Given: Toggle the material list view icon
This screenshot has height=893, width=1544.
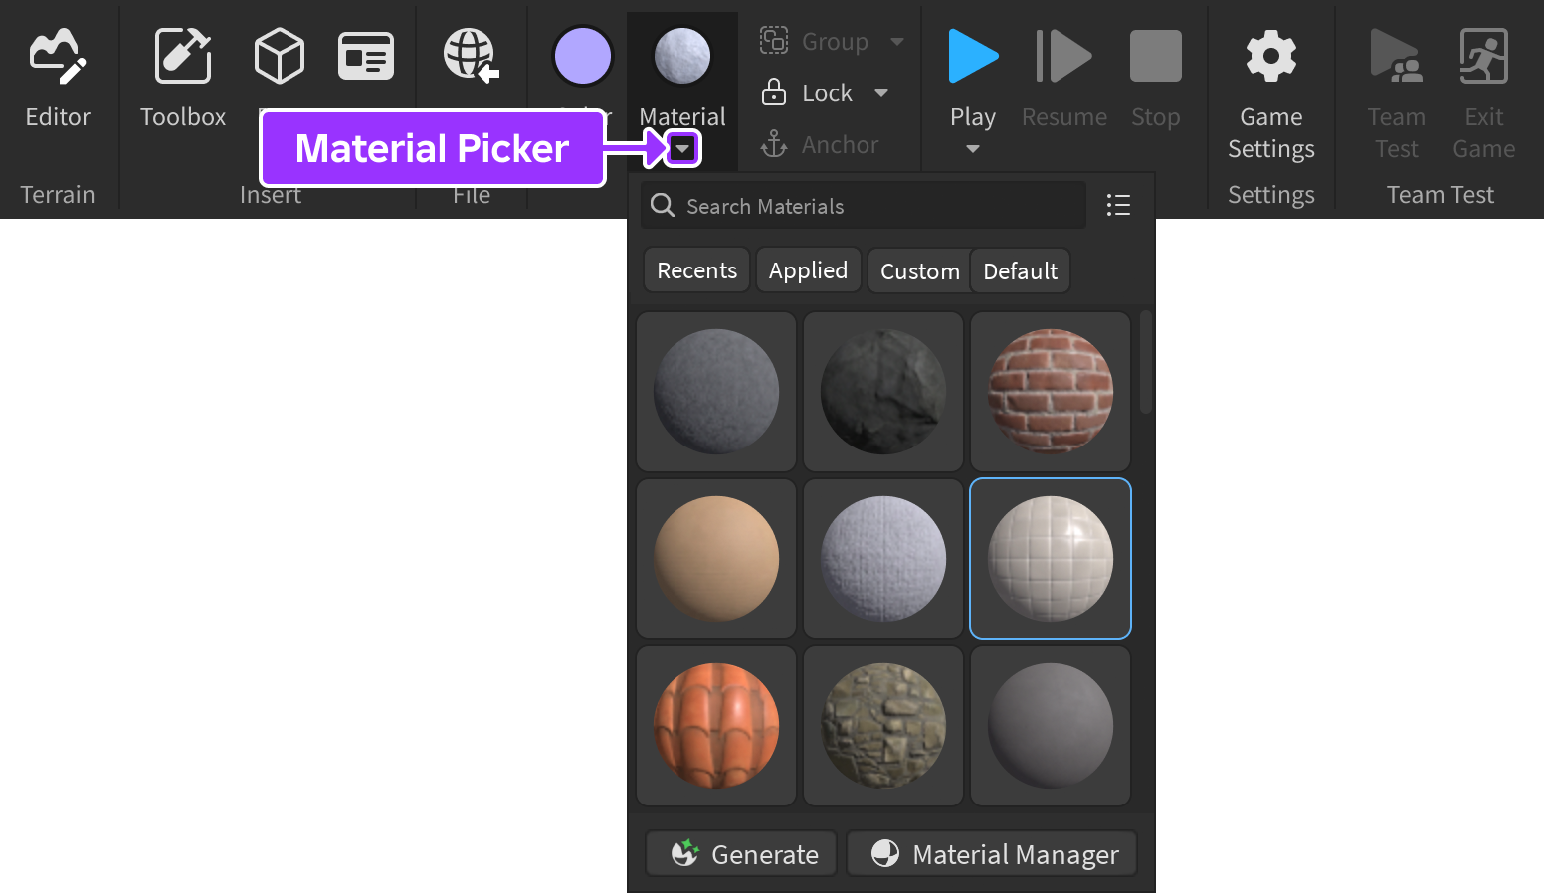Looking at the screenshot, I should (x=1118, y=206).
